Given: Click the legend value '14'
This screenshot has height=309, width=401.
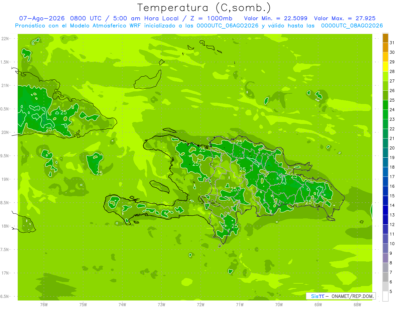Looking at the screenshot, I should (392, 205).
